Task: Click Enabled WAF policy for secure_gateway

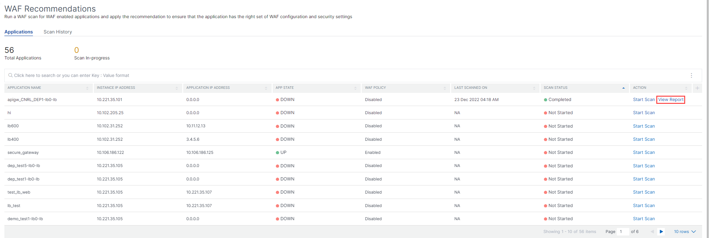Action: 372,153
